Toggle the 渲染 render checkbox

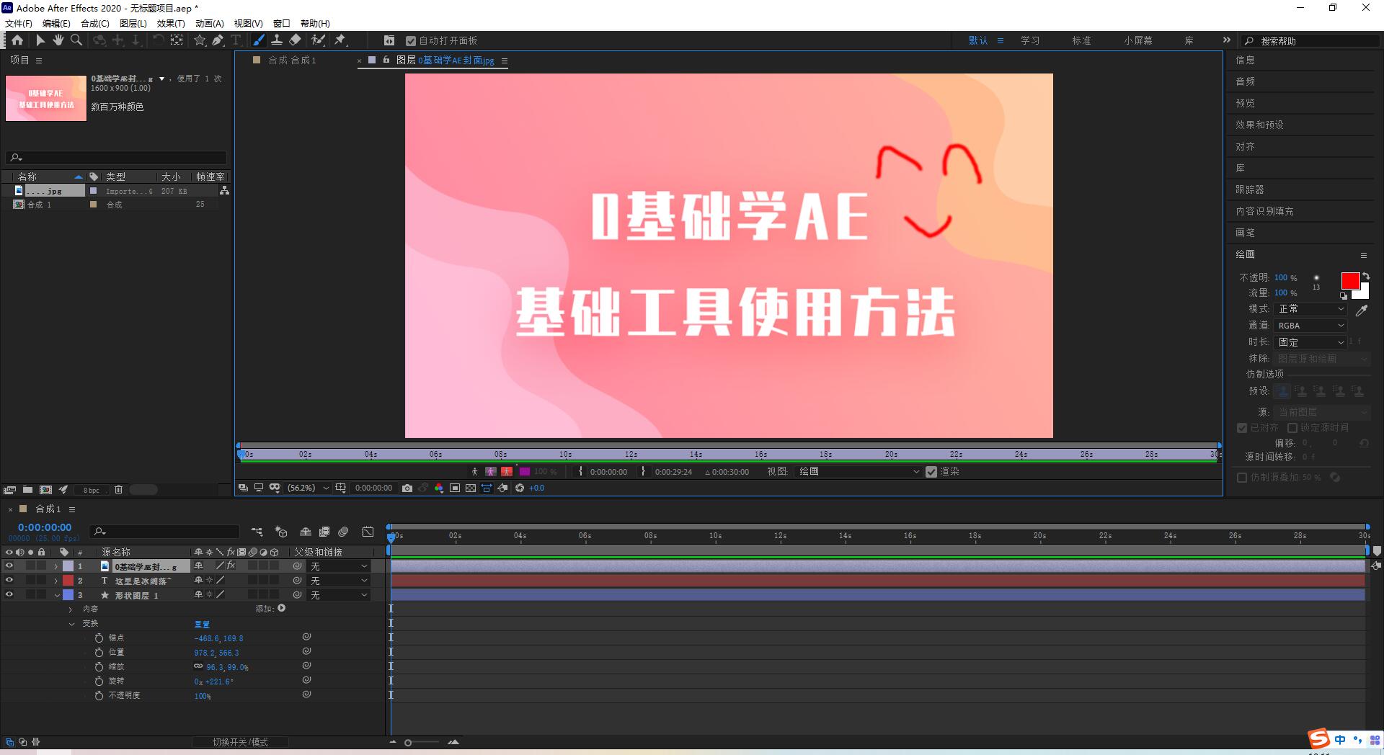[931, 472]
